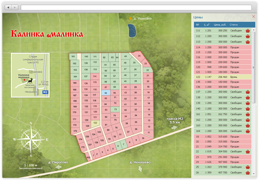Add plot 138 to basket
The image size is (259, 181).
[248, 97]
